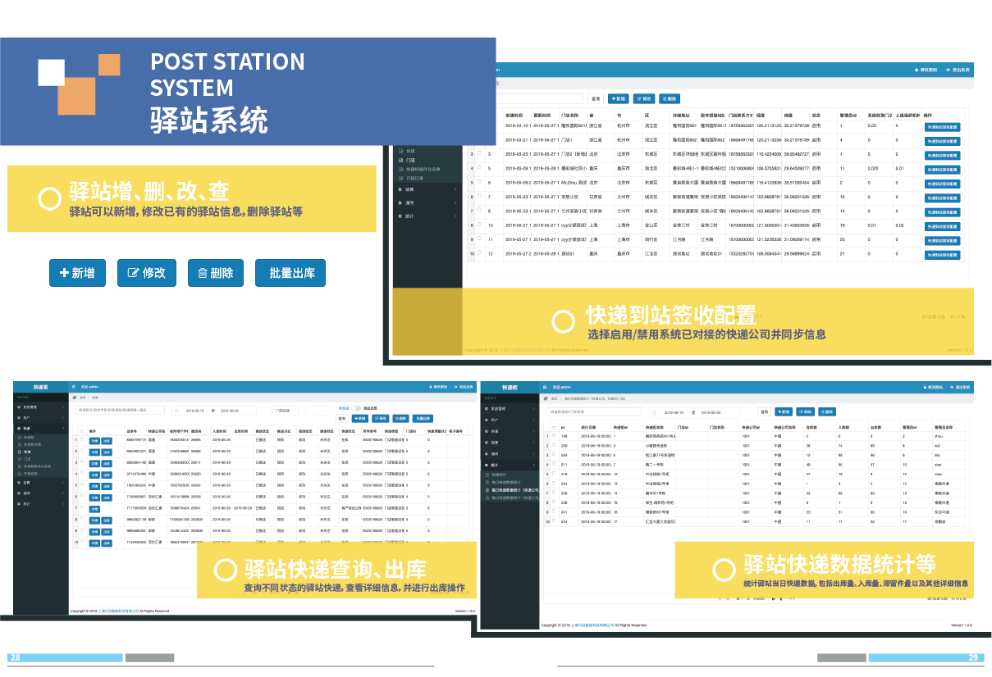The width and height of the screenshot is (992, 677).
Task: Click 新增 in the stores list window toolbar
Action: [619, 98]
